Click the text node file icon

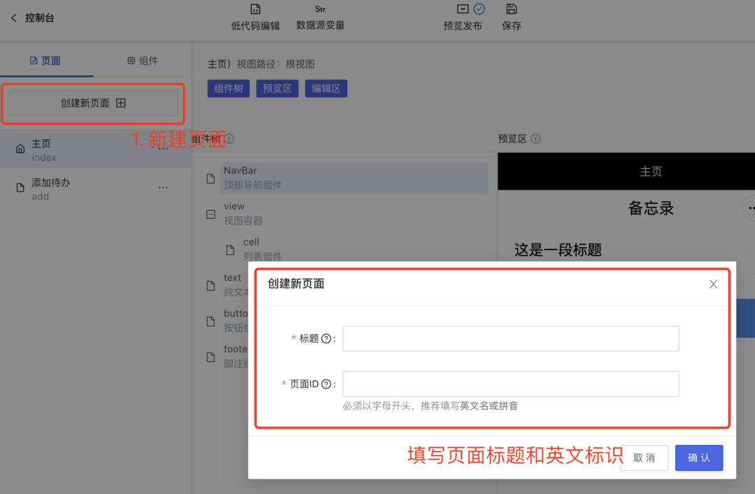(210, 285)
